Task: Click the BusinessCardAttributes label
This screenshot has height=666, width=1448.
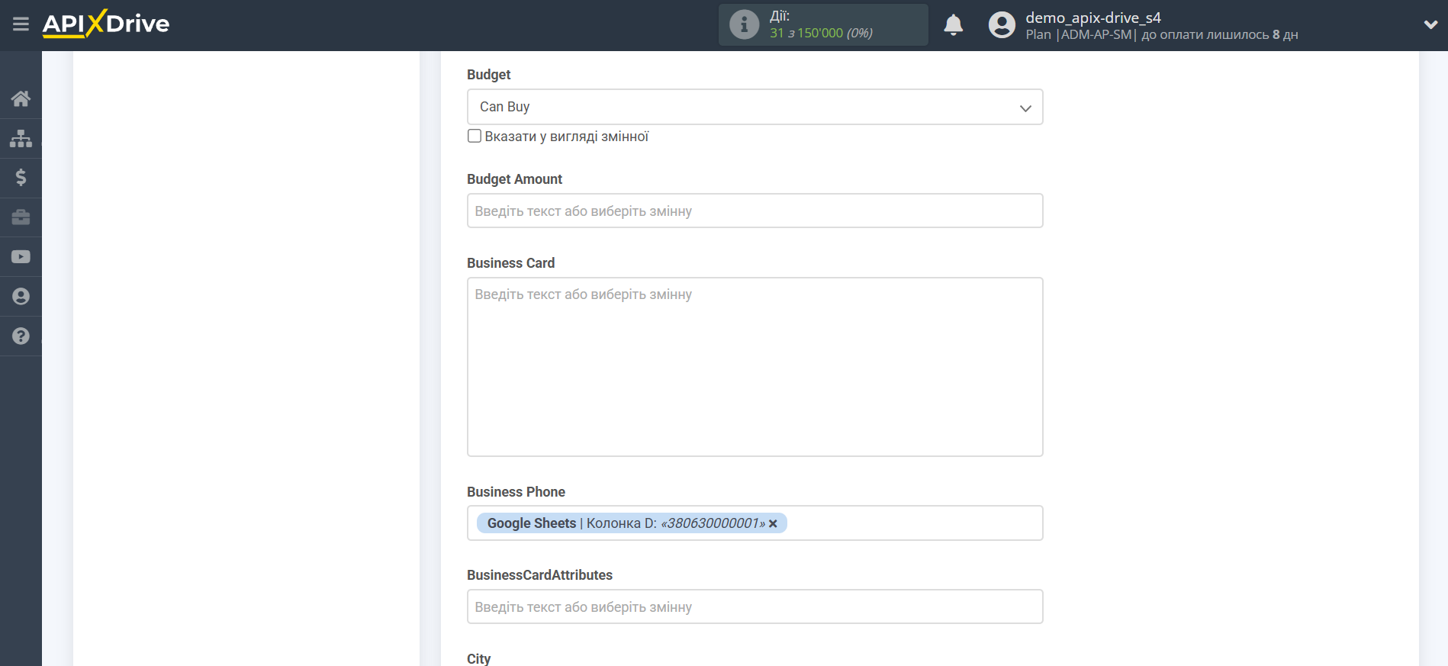Action: (539, 575)
